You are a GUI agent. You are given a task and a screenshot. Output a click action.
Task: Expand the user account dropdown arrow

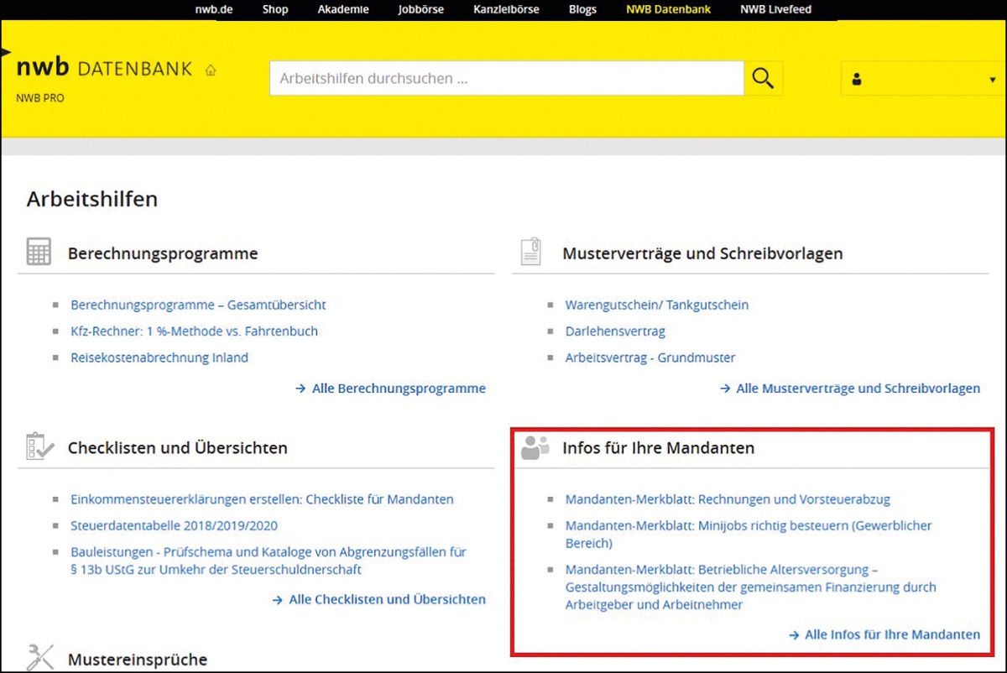pyautogui.click(x=992, y=81)
